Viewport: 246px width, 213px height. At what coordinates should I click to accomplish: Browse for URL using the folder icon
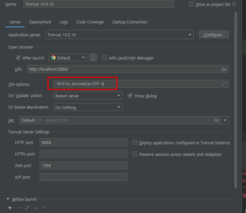pyautogui.click(x=224, y=69)
